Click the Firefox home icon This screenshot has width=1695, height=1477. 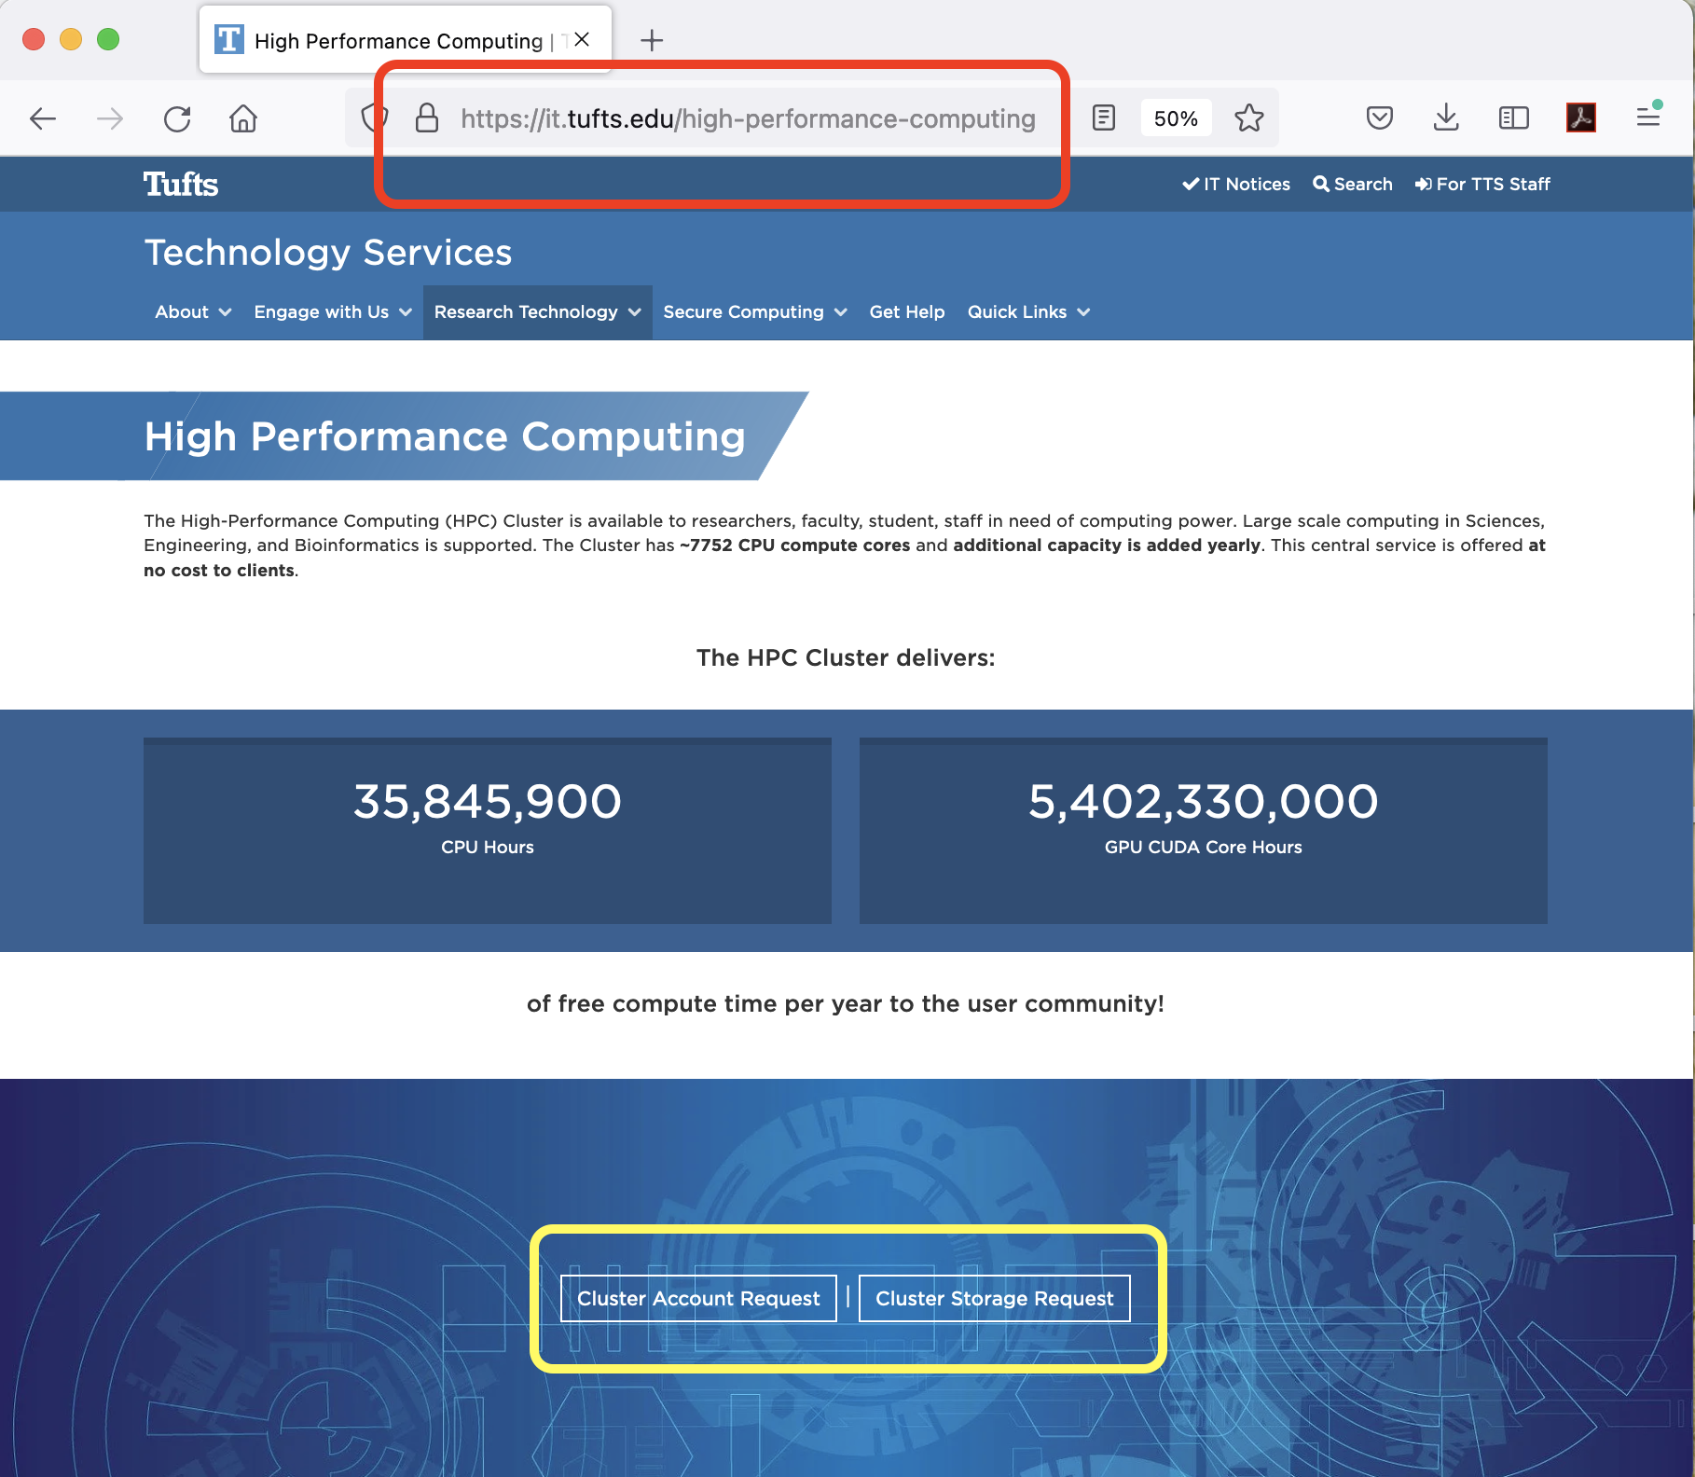click(x=242, y=118)
